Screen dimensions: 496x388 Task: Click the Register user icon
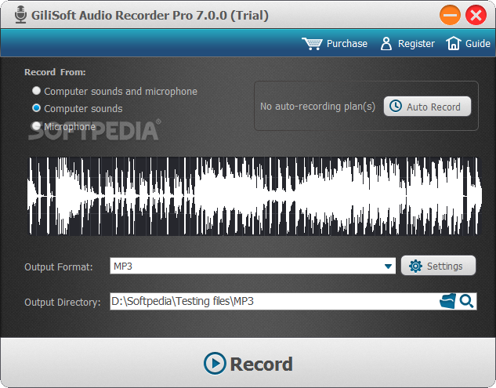pyautogui.click(x=386, y=43)
